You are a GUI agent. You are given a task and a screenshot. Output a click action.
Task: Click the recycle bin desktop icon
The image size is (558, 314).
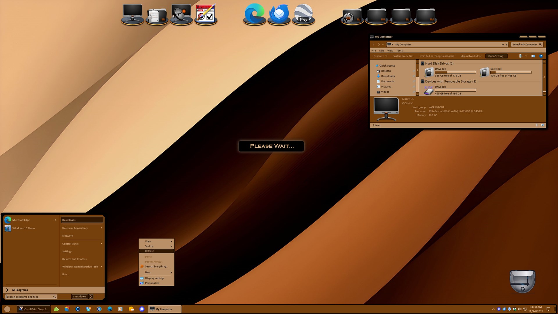pos(522,281)
